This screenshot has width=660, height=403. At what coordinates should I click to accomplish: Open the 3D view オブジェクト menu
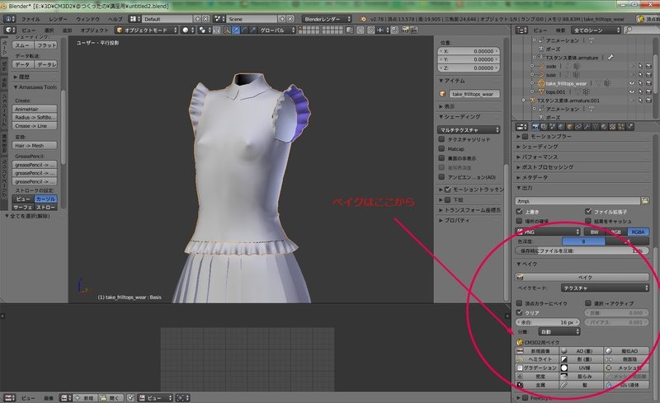pos(94,30)
